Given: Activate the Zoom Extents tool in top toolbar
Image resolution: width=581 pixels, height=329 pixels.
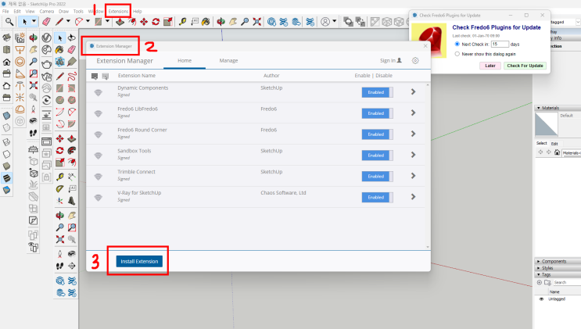Looking at the screenshot, I should 256,22.
